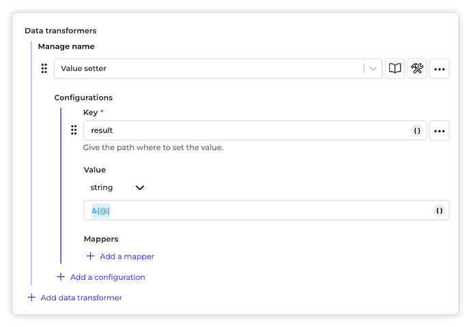Open the Value setter three-dots menu

click(440, 69)
